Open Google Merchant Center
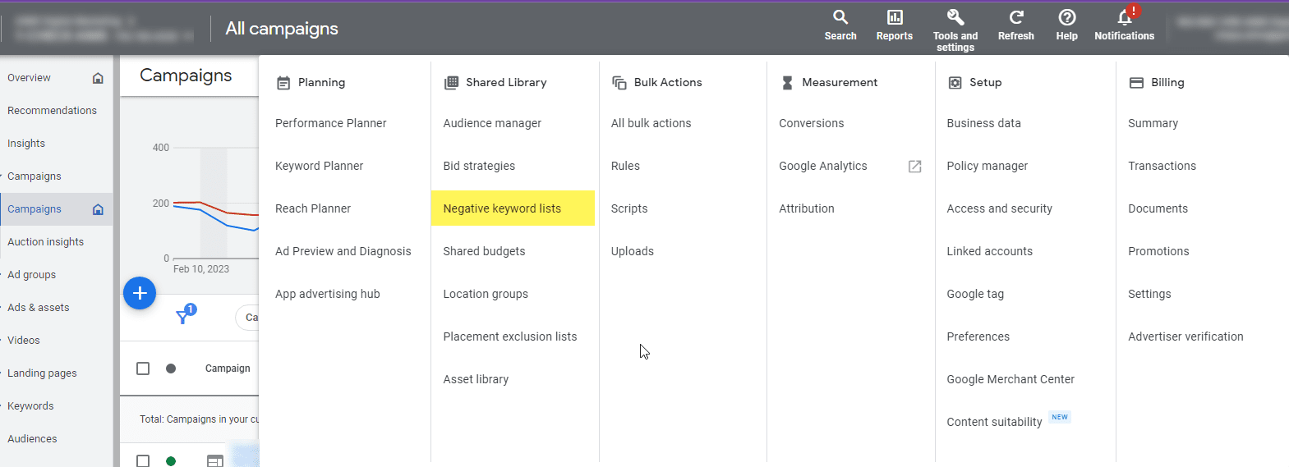This screenshot has width=1289, height=467. pos(1010,379)
